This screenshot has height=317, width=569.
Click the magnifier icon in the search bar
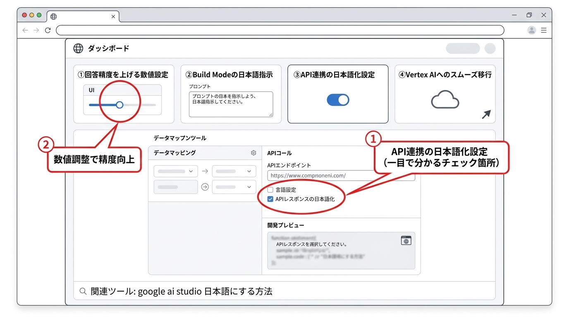82,291
